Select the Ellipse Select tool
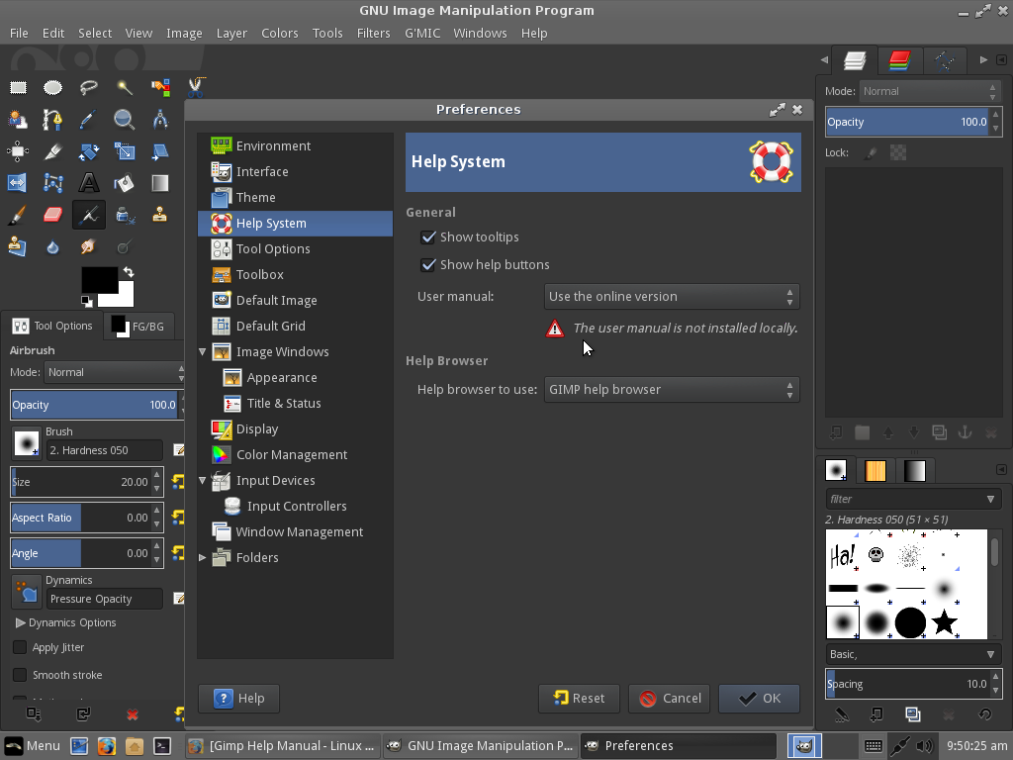 click(53, 87)
